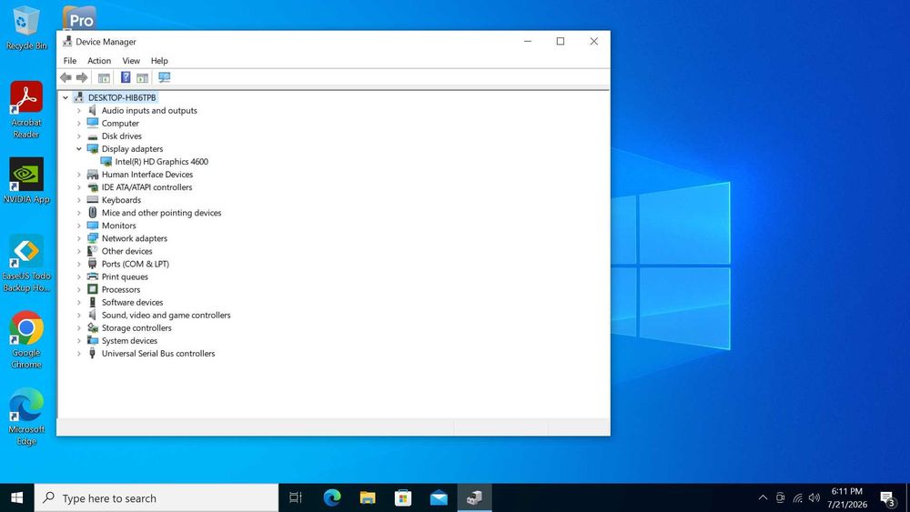Open File Explorer from the taskbar
The image size is (910, 512).
(368, 497)
